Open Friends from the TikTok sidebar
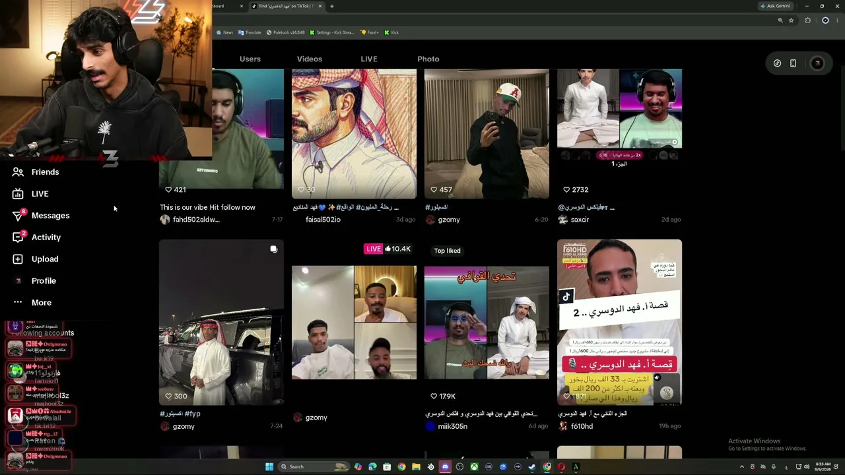This screenshot has width=845, height=475. [36, 172]
